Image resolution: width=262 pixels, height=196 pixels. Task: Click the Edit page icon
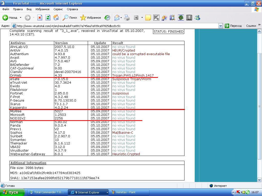point(136,18)
